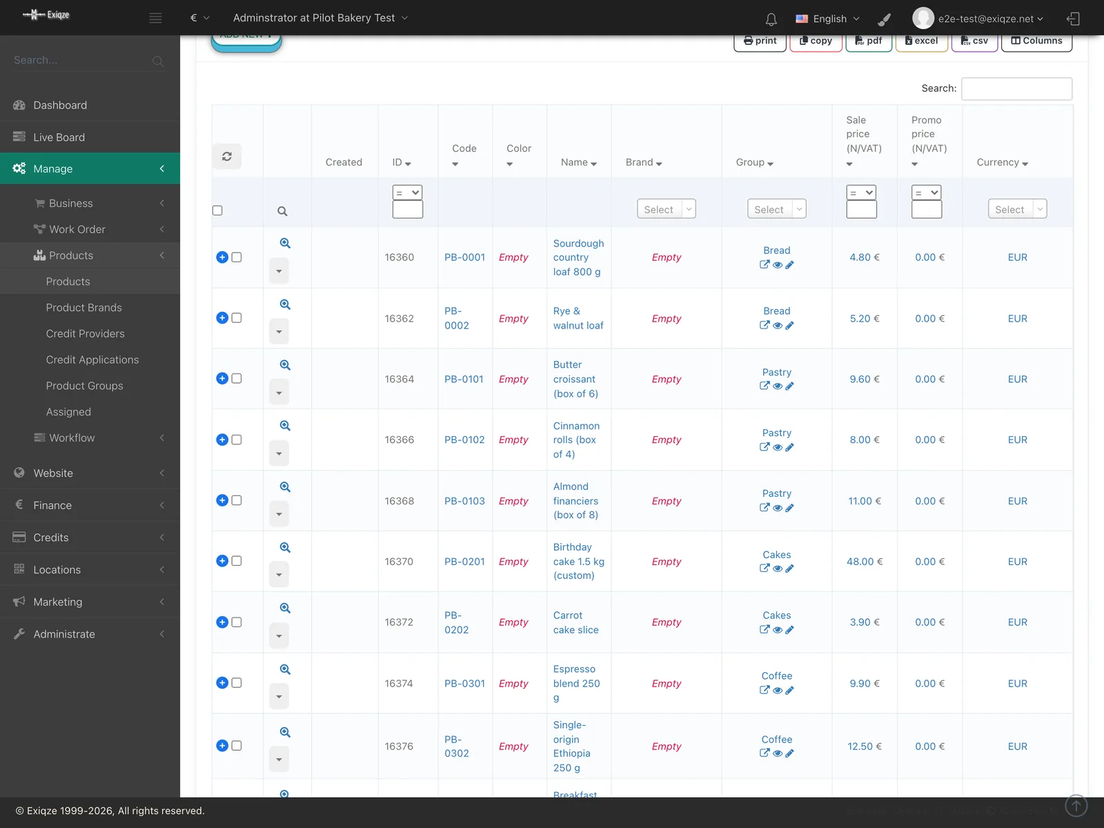The image size is (1104, 828).
Task: Click the print button
Action: [x=760, y=41]
